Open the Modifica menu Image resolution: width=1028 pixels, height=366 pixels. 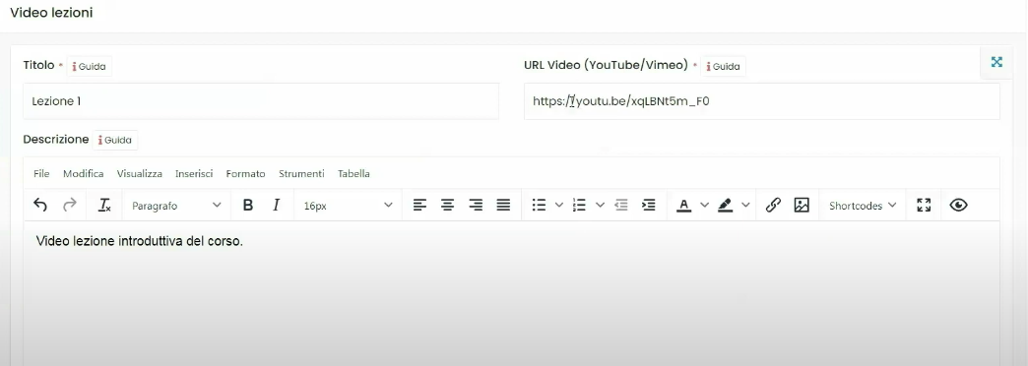point(84,174)
